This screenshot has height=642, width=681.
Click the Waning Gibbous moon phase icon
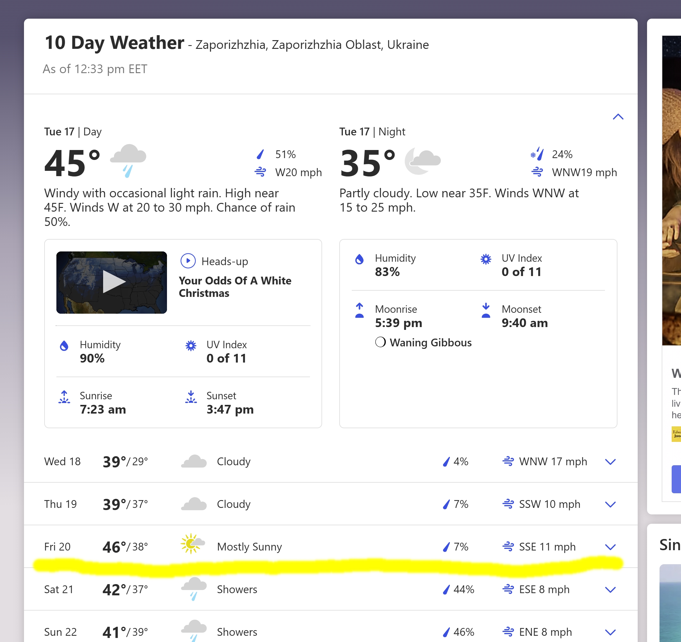pos(380,342)
